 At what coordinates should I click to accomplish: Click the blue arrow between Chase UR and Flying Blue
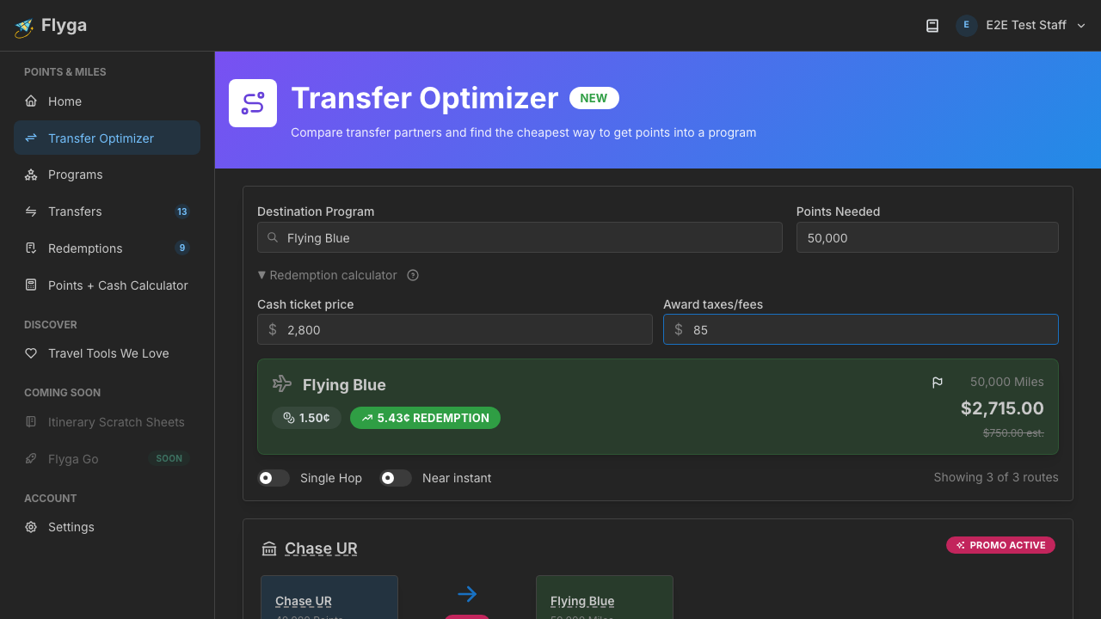click(467, 594)
